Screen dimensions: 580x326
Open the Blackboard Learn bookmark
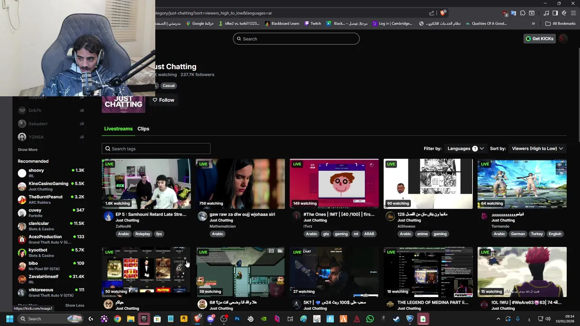click(x=282, y=24)
